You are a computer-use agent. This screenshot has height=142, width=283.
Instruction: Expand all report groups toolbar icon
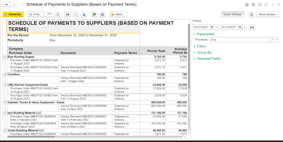click(x=57, y=14)
